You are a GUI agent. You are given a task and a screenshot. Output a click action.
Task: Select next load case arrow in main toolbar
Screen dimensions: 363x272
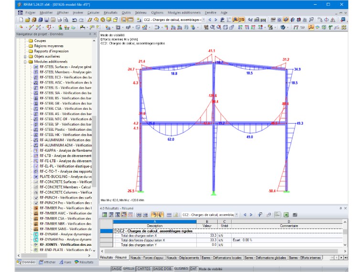216,20
